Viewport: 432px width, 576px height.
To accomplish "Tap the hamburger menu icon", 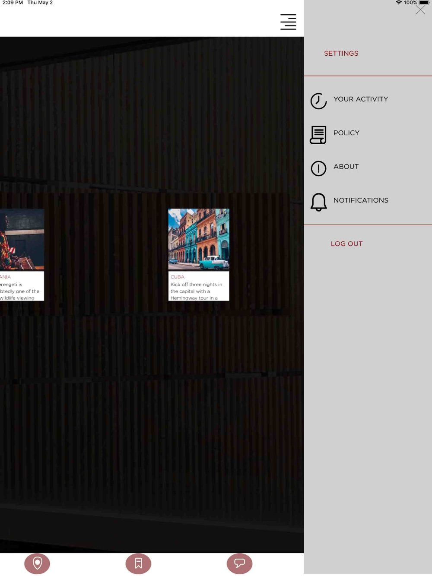I will click(288, 22).
